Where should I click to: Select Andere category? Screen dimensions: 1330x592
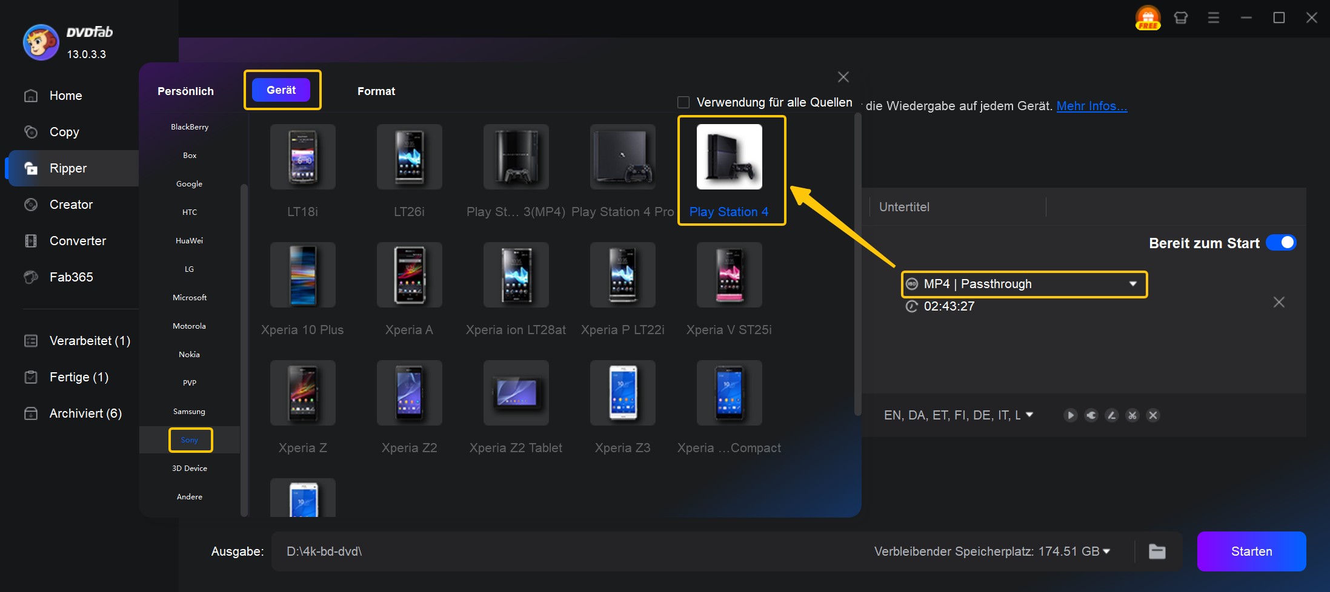[x=190, y=497]
